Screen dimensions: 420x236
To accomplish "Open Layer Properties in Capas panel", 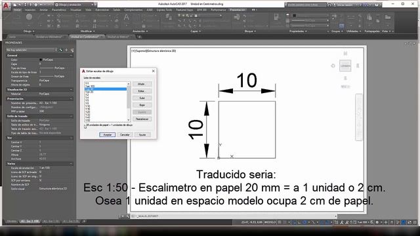I will point(169,17).
